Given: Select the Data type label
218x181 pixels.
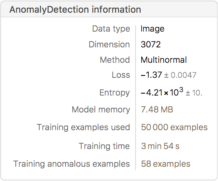Looking at the screenshot, I should 111,29.
